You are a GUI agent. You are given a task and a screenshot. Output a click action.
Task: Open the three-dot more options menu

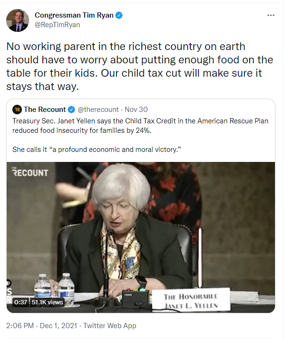coord(271,15)
